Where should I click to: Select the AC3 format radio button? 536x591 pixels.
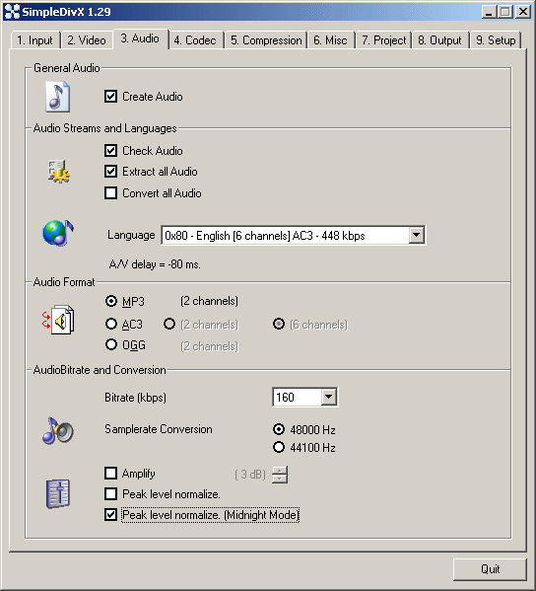point(111,324)
